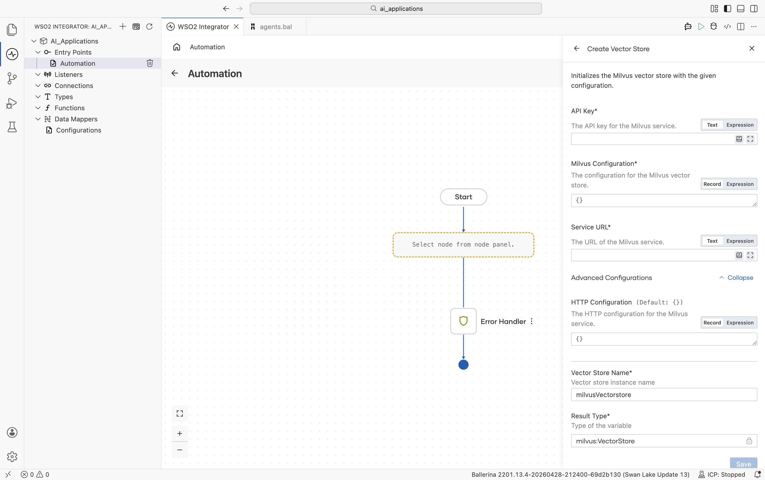
Task: Open the Explorer files icon in activity bar
Action: click(x=12, y=30)
